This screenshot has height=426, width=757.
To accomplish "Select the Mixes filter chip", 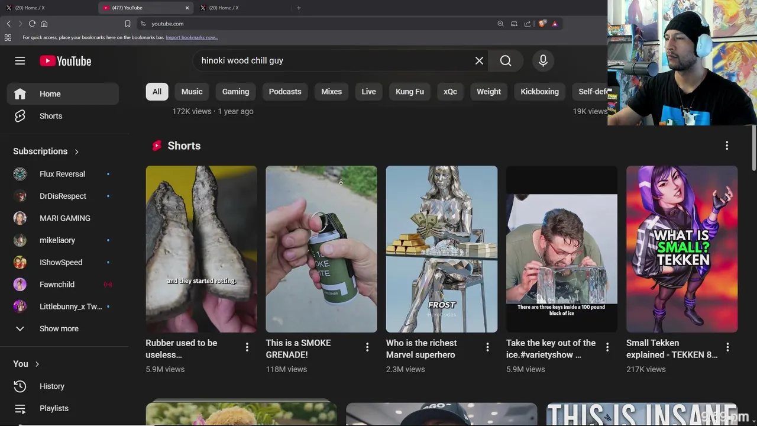I will [331, 92].
